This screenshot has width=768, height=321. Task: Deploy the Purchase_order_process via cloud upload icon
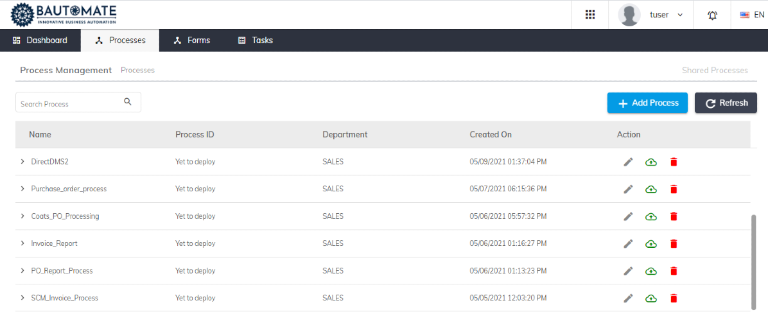pyautogui.click(x=651, y=189)
